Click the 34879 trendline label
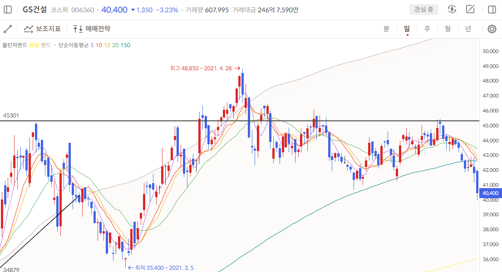502x272 pixels. [11, 269]
